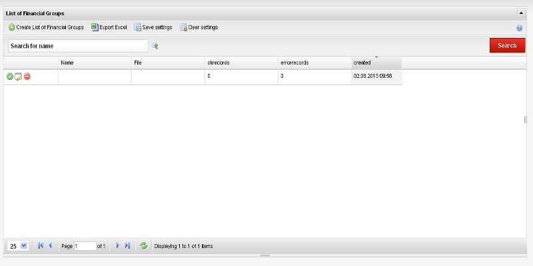Go to the last page
This screenshot has height=266, width=533.
point(127,245)
